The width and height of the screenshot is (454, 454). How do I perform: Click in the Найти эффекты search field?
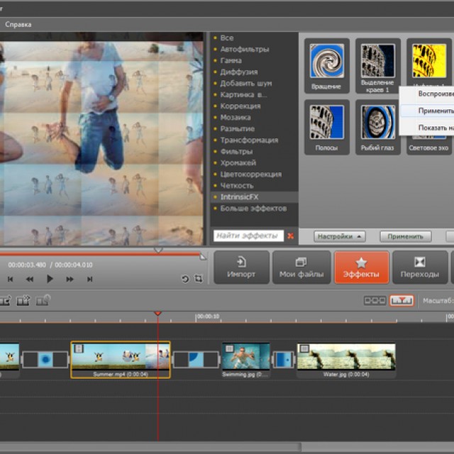coord(247,236)
